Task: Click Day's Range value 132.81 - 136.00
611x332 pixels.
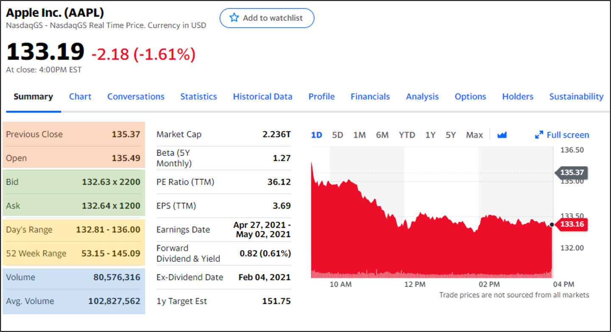Action: [x=108, y=229]
